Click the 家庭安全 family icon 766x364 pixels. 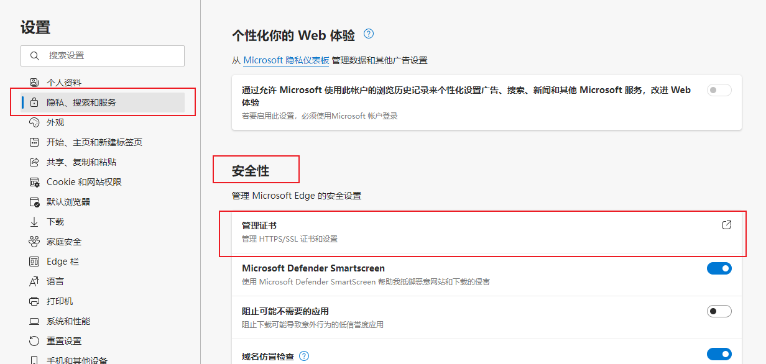pyautogui.click(x=34, y=242)
